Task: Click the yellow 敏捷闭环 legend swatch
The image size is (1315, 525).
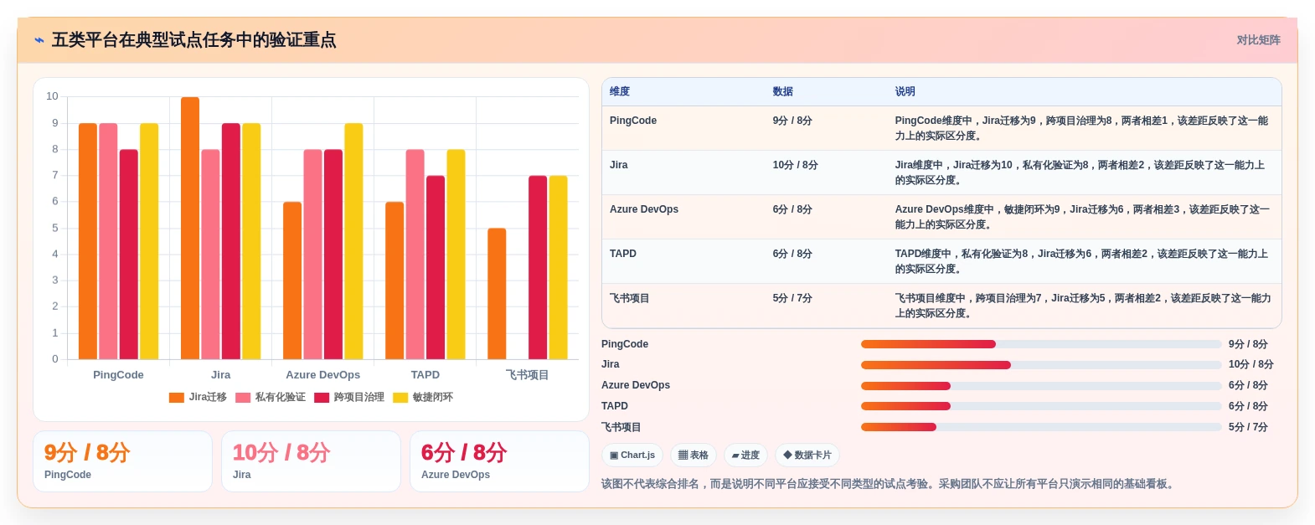Action: click(400, 398)
